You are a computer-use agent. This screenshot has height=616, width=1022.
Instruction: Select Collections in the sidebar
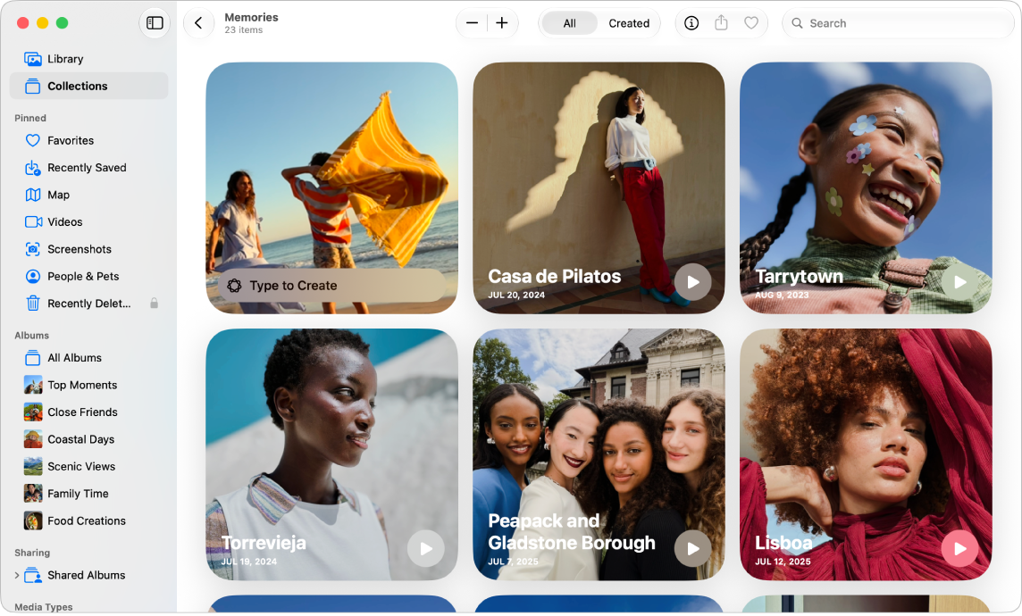[x=88, y=86]
